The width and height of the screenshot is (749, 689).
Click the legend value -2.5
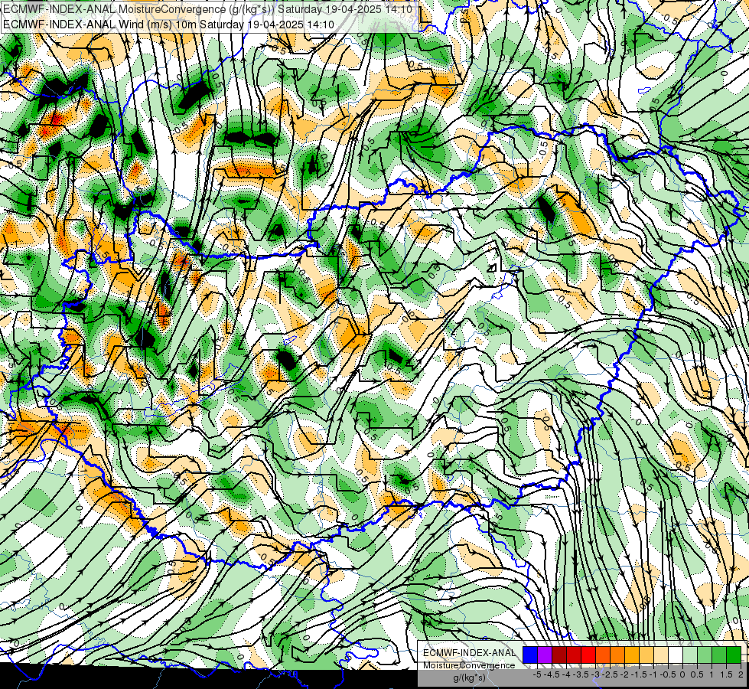[x=611, y=674]
